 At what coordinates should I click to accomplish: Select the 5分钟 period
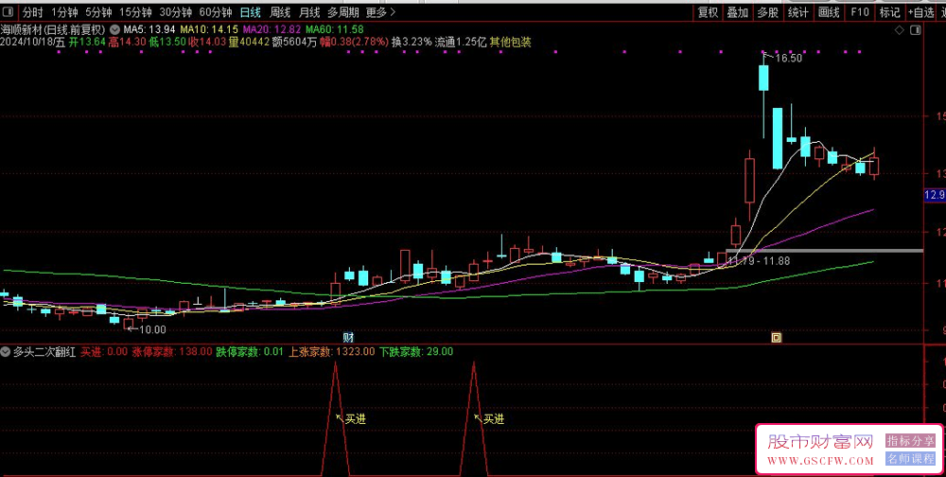(x=98, y=12)
